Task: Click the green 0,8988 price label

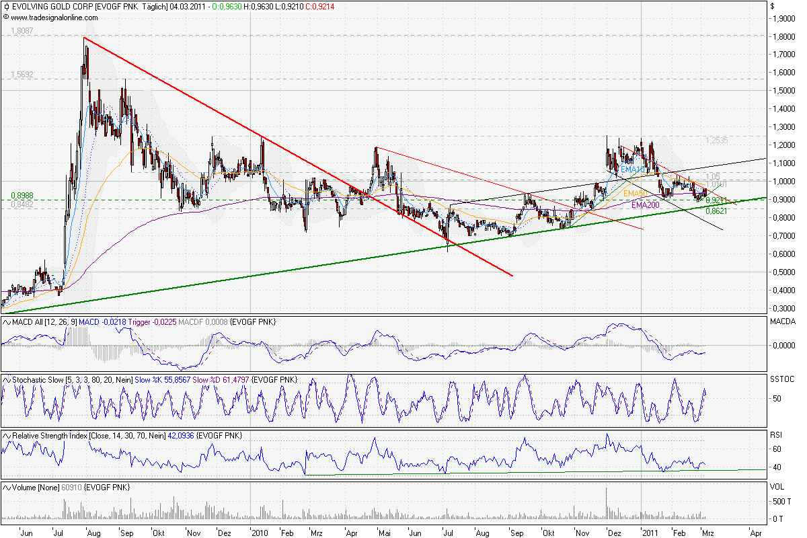Action: click(21, 195)
